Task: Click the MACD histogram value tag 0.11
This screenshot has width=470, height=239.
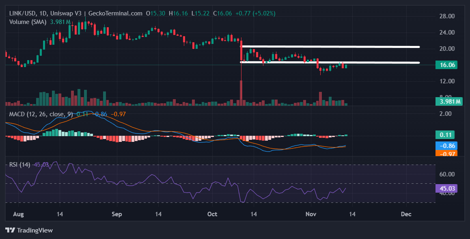Action: [x=445, y=135]
